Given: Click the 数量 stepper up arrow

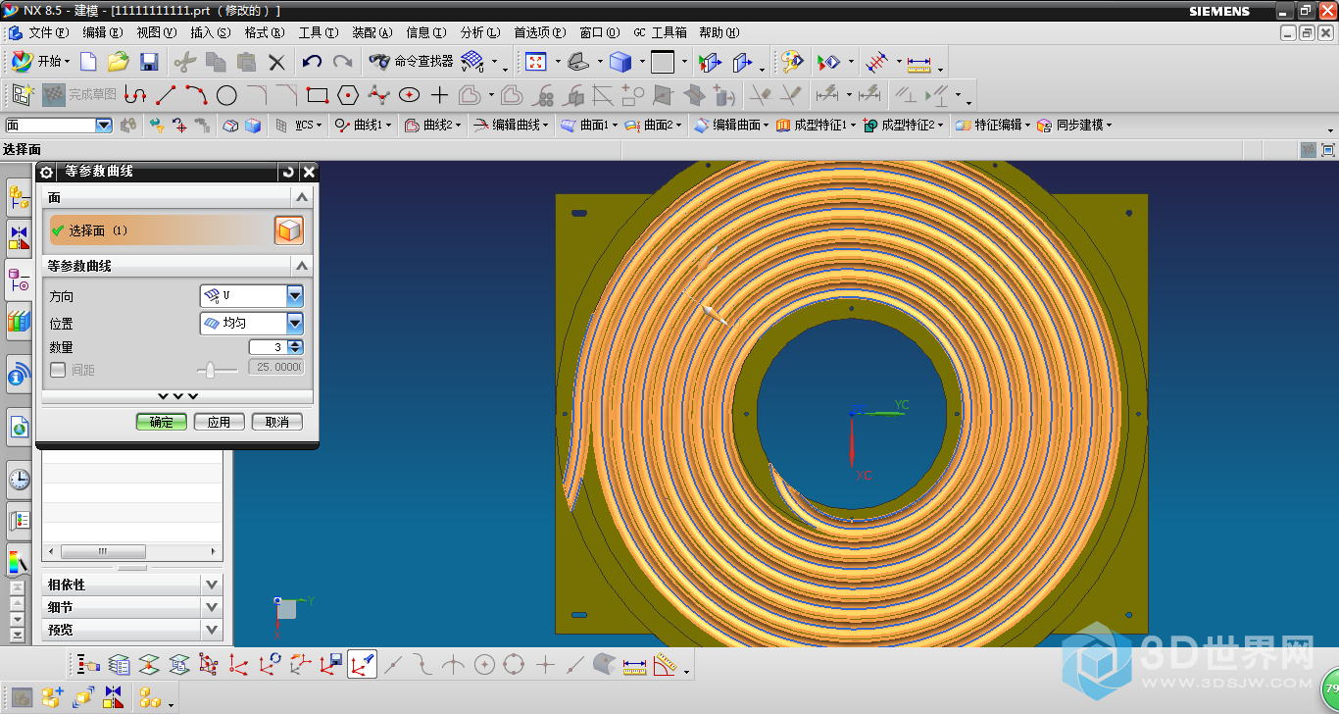Looking at the screenshot, I should [x=297, y=343].
